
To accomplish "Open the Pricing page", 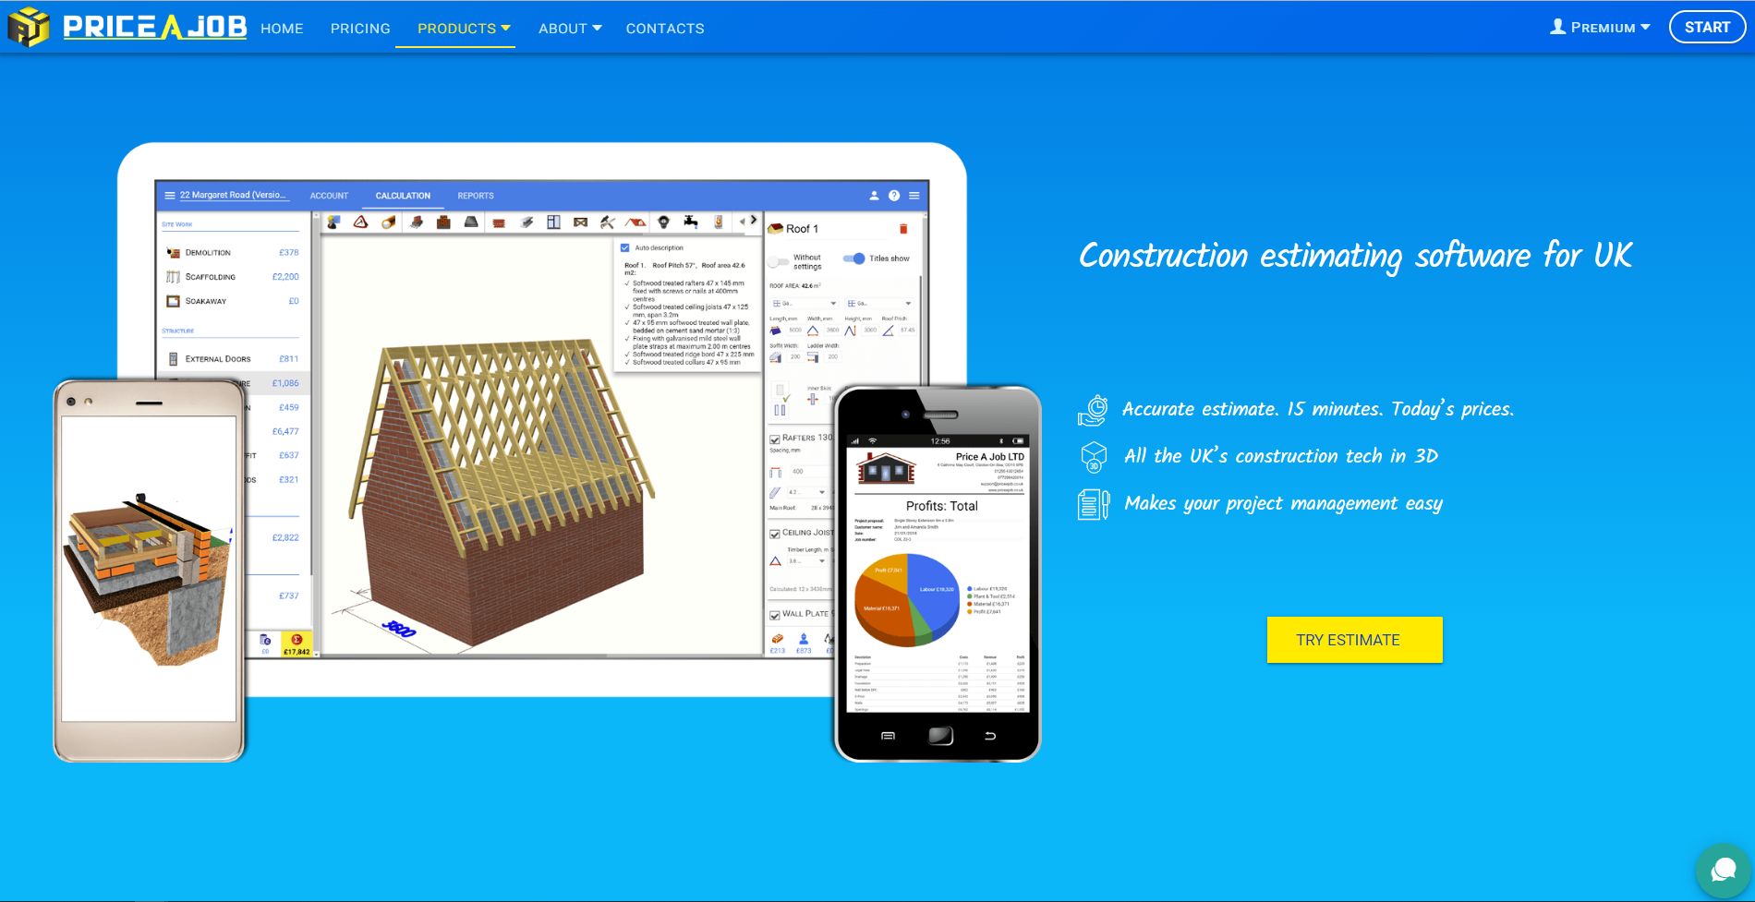I will point(360,29).
